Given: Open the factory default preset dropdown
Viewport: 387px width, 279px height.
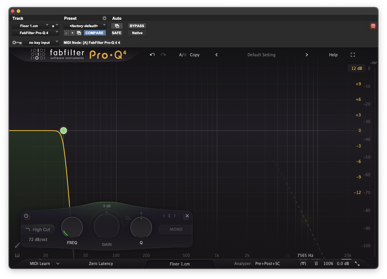Looking at the screenshot, I should [85, 26].
